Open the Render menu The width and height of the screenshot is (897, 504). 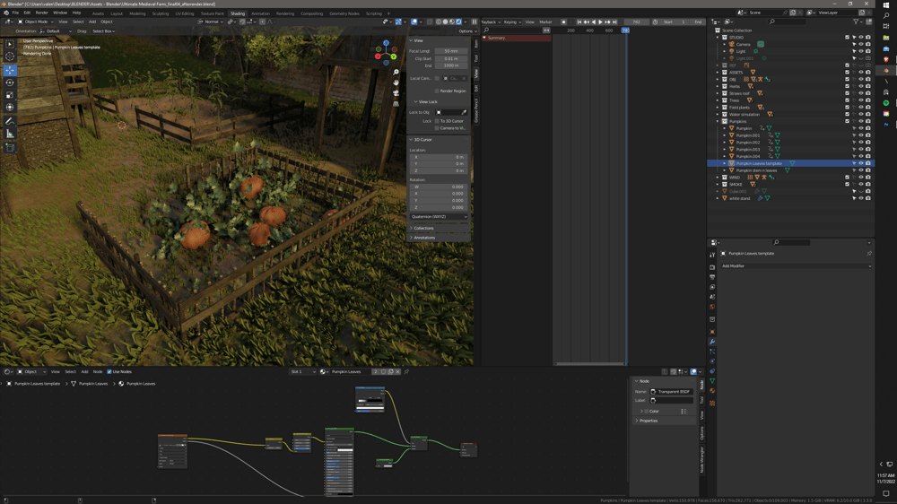coord(42,13)
